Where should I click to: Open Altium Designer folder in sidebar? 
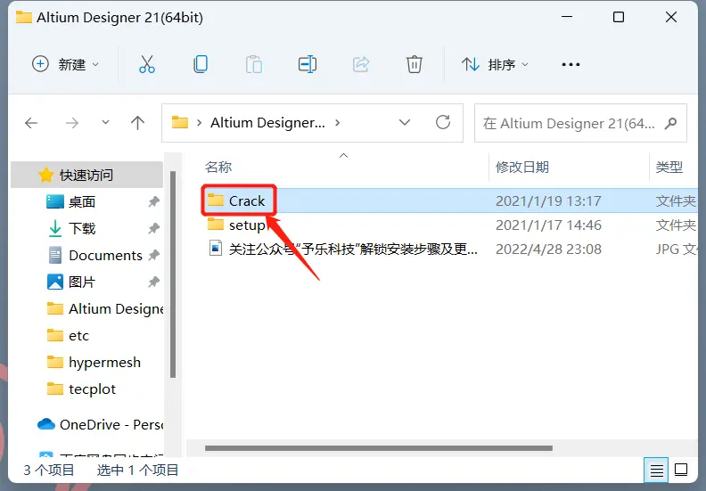tap(105, 308)
